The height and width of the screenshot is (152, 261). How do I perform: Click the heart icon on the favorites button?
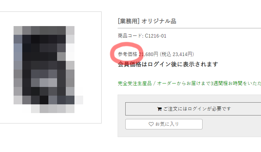pyautogui.click(x=151, y=124)
